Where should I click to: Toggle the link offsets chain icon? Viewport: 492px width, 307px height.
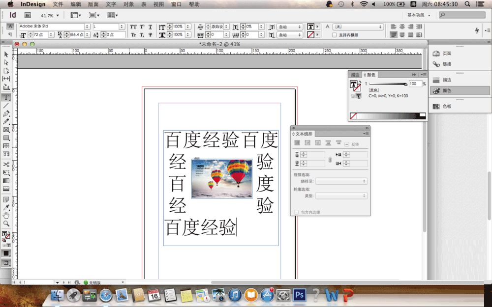pos(330,159)
